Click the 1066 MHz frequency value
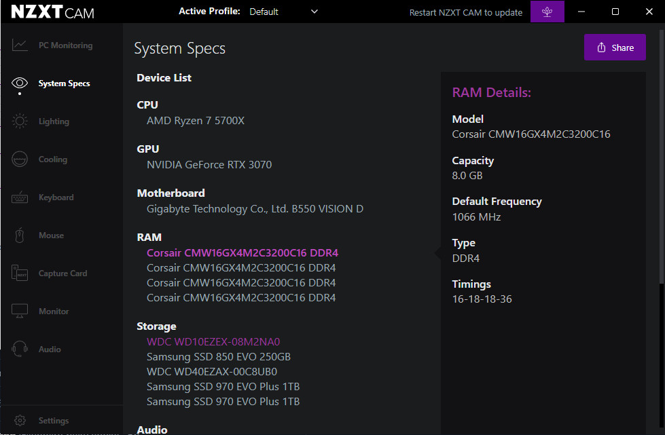Screen dimensions: 665x435 [x=476, y=217]
